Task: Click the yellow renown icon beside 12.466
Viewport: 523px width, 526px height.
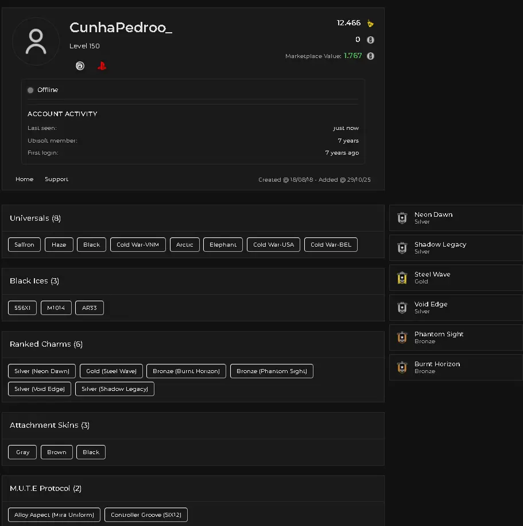Action: [371, 24]
